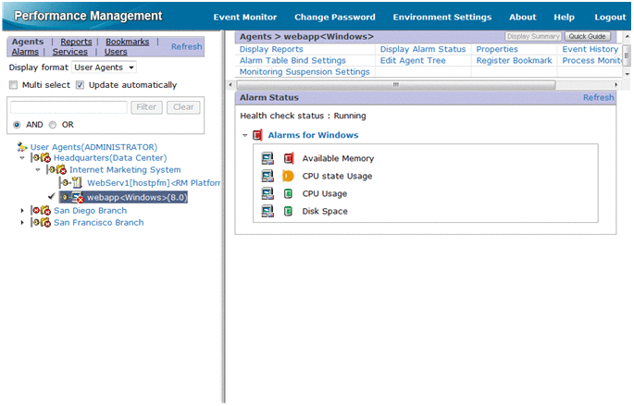634x406 pixels.
Task: Click the agent filter text field
Action: coord(68,107)
